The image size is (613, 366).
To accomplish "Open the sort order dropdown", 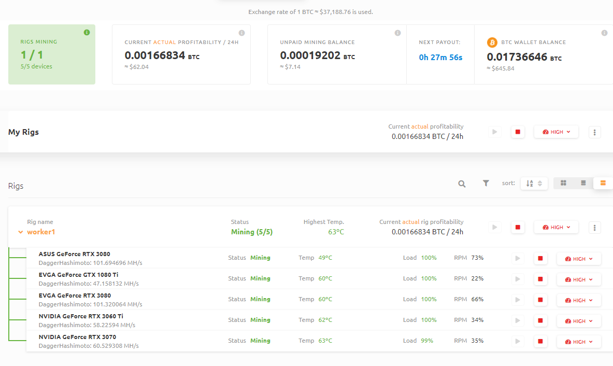I will click(534, 184).
